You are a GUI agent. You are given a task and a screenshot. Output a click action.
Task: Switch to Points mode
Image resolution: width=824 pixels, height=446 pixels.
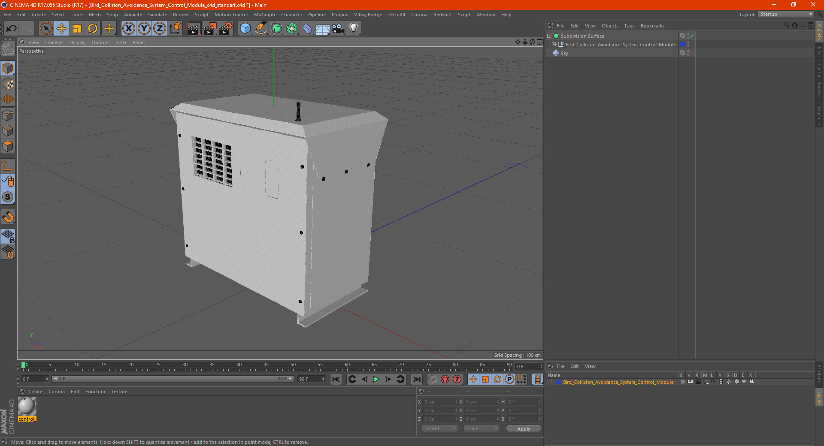(8, 115)
